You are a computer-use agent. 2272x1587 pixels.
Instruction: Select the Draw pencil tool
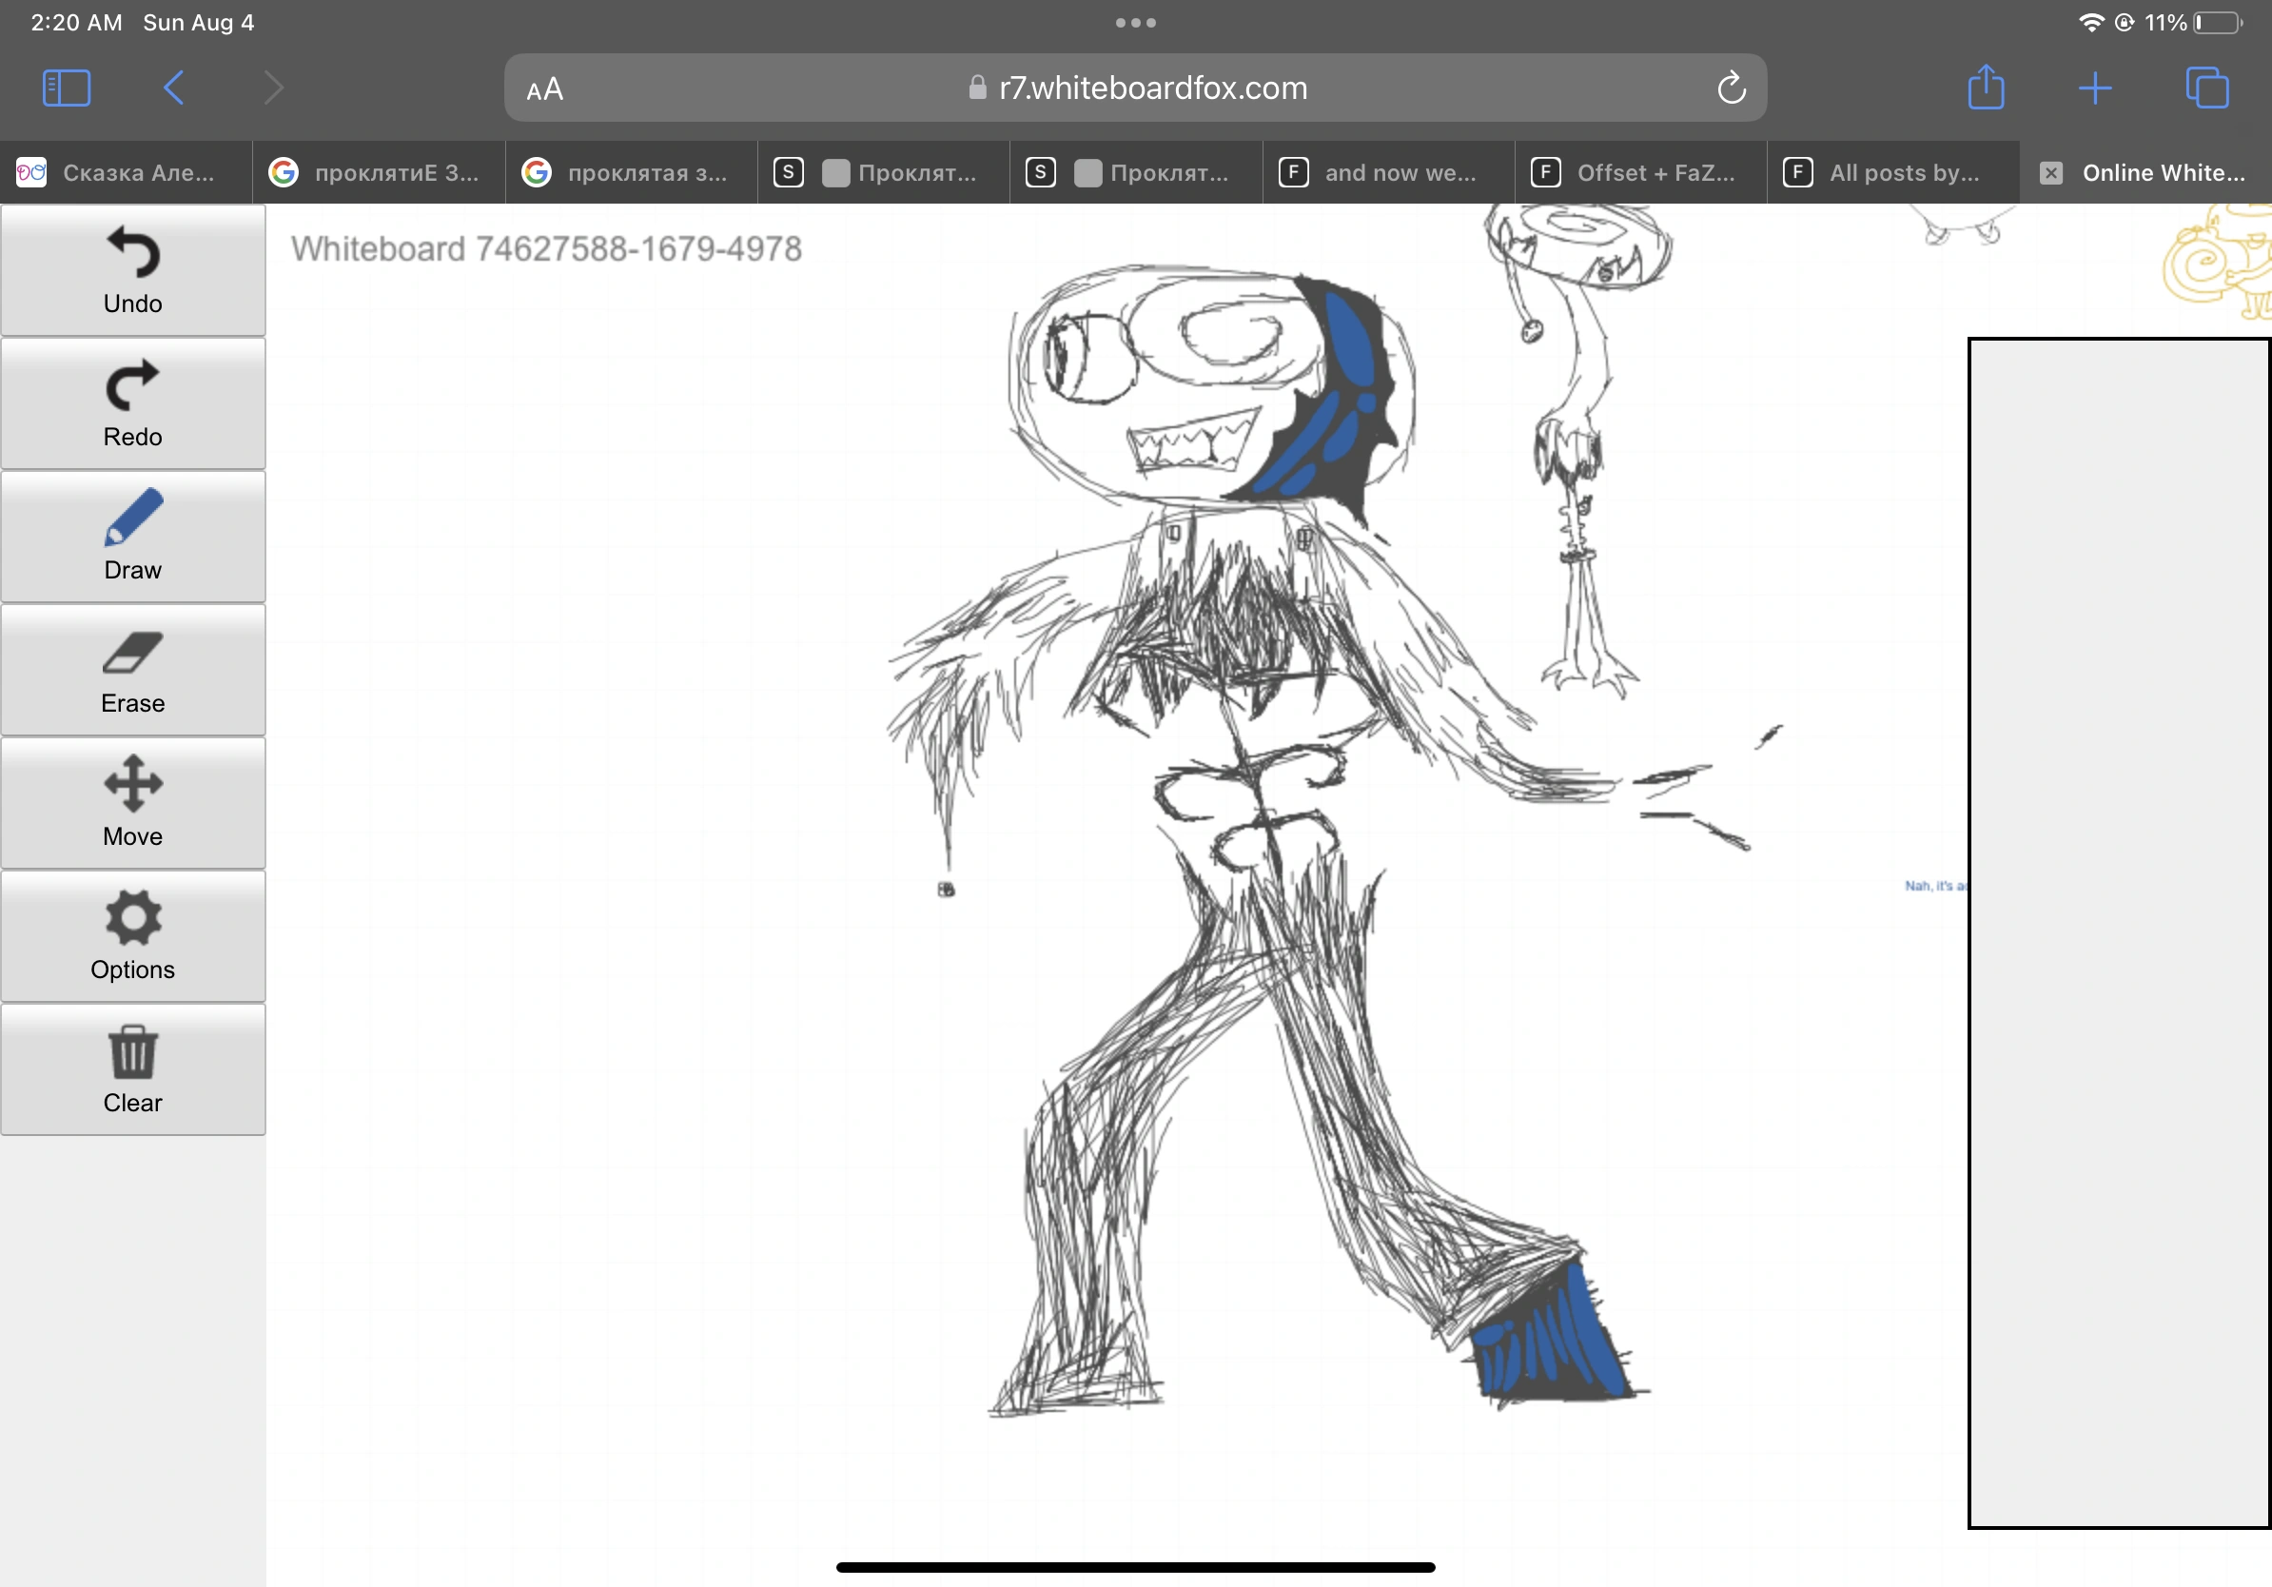click(x=132, y=536)
